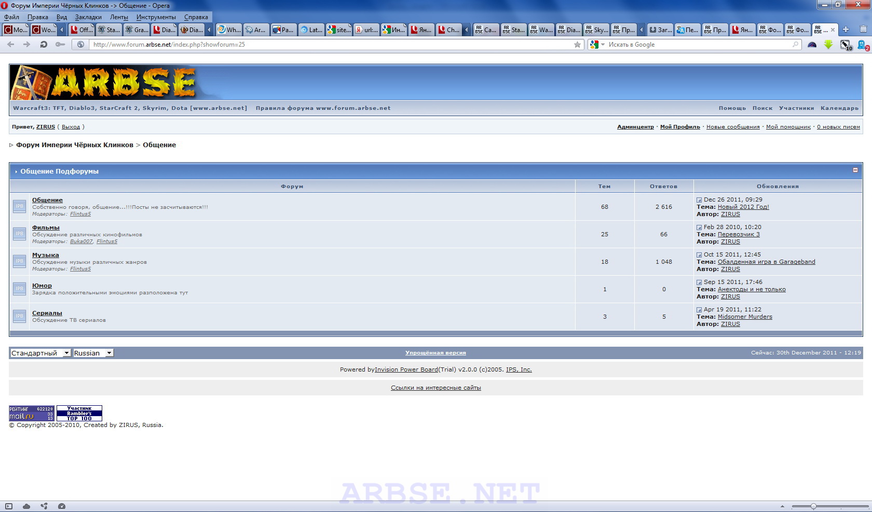Image resolution: width=872 pixels, height=512 pixels.
Task: Toggle the panels button in status bar
Action: pos(9,506)
